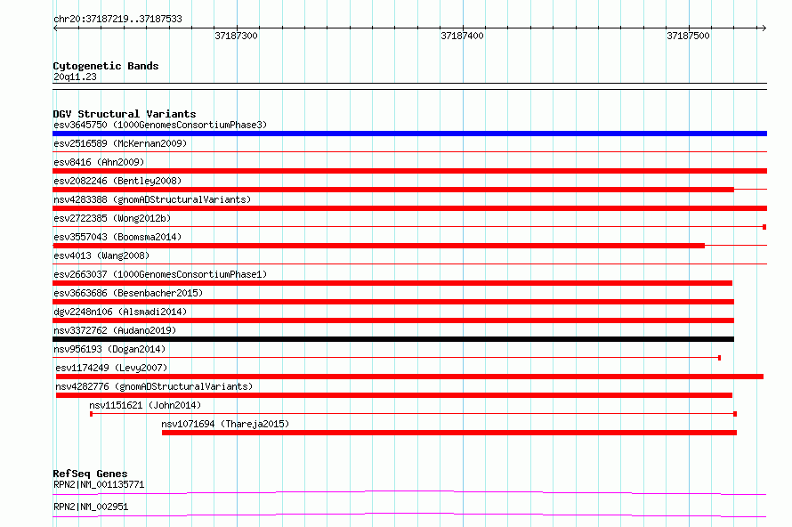The width and height of the screenshot is (792, 527).
Task: Click the 37187300 ruler tick label
Action: point(237,36)
